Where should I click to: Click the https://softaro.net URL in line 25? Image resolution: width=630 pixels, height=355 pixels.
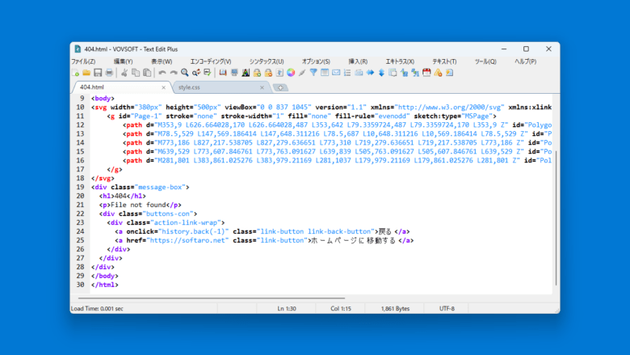(x=187, y=240)
